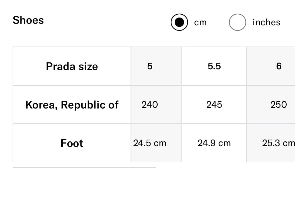Click the 24.5 cm foot length cell
This screenshot has width=295, height=200.
[x=156, y=143]
